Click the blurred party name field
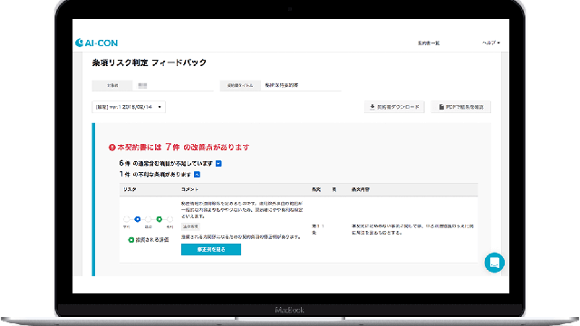Screen dimensions: 580x326 pos(173,85)
